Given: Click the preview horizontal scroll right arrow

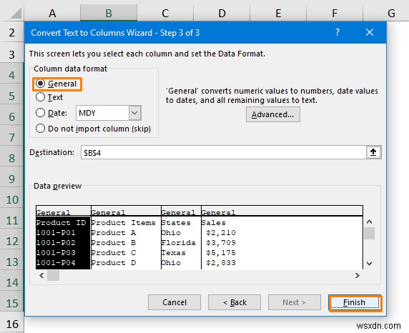Looking at the screenshot, I should tap(358, 275).
